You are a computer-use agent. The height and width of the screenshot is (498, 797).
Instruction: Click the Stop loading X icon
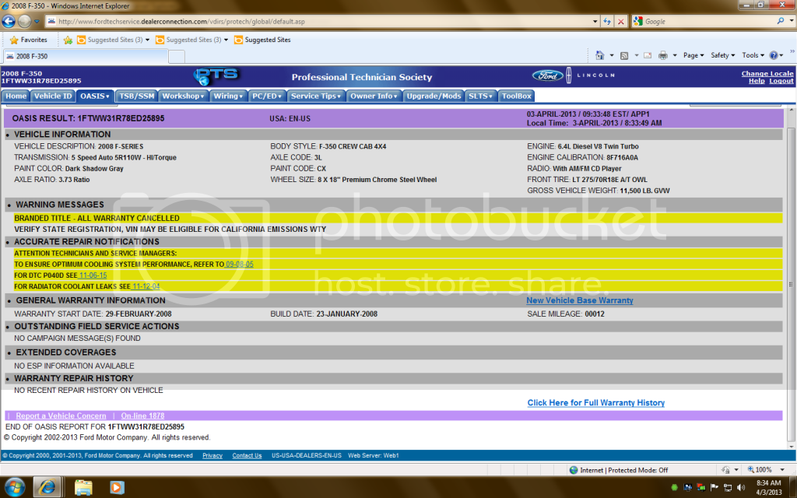click(x=620, y=21)
